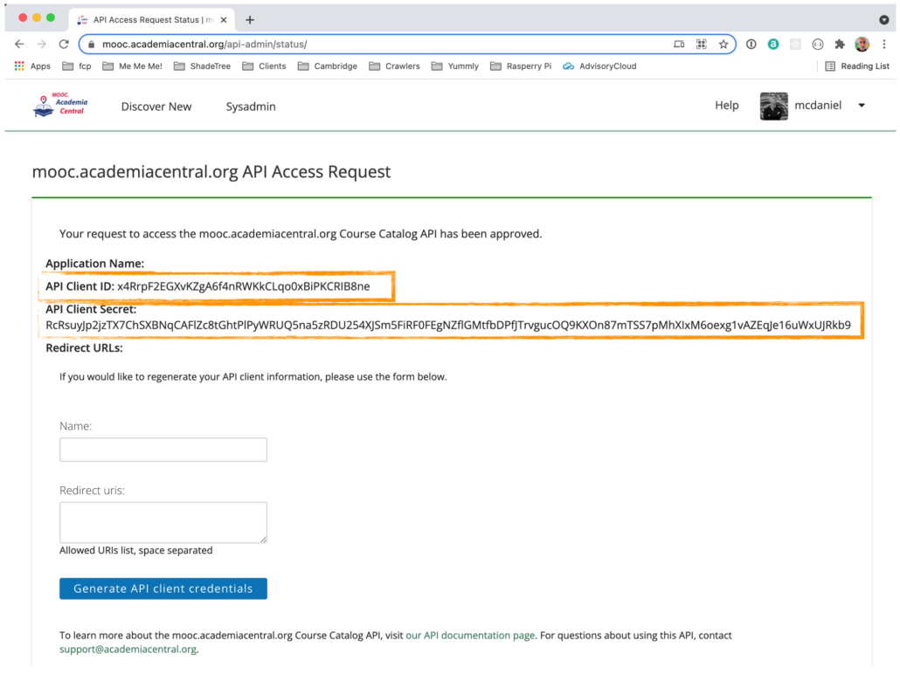Open the Clients bookmarks folder
The image size is (900, 688).
click(265, 66)
